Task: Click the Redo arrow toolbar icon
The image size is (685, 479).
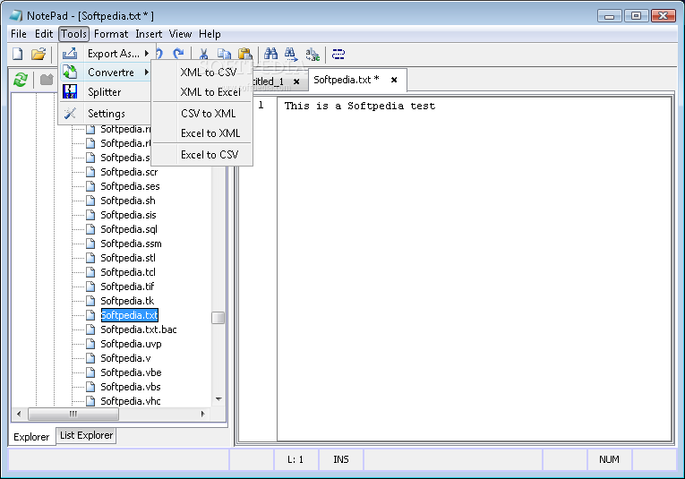Action: tap(178, 54)
